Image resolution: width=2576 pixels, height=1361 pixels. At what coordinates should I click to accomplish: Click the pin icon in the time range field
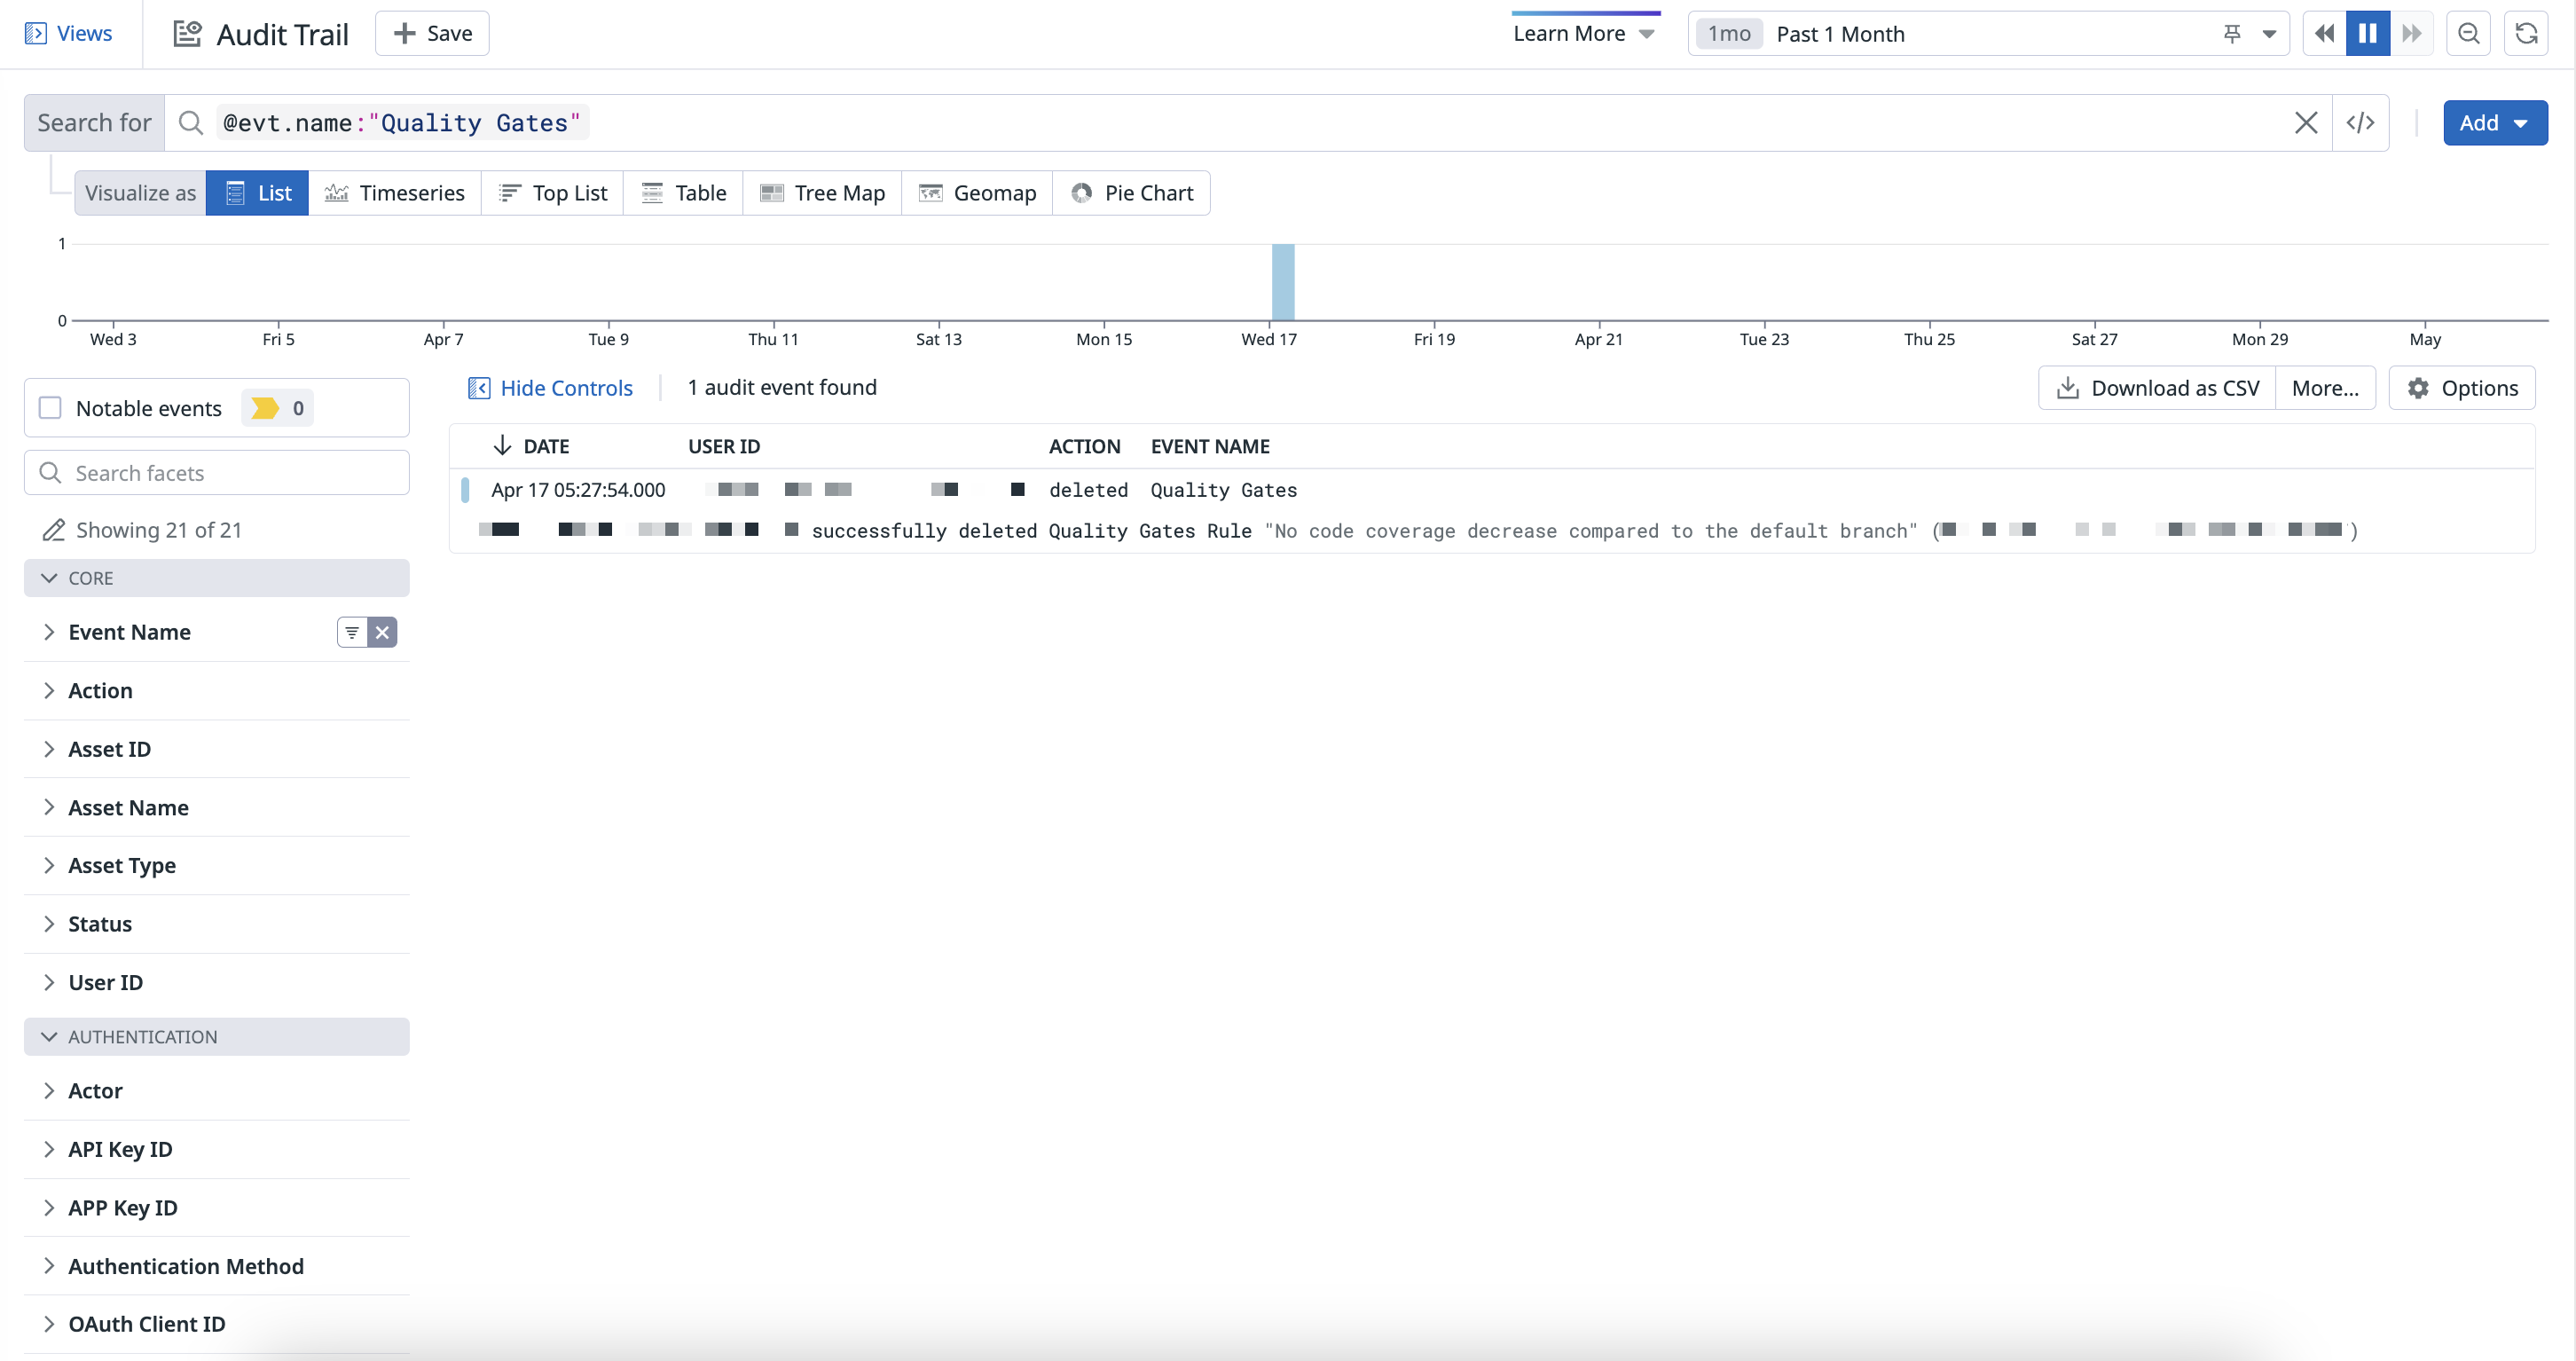(x=2231, y=34)
